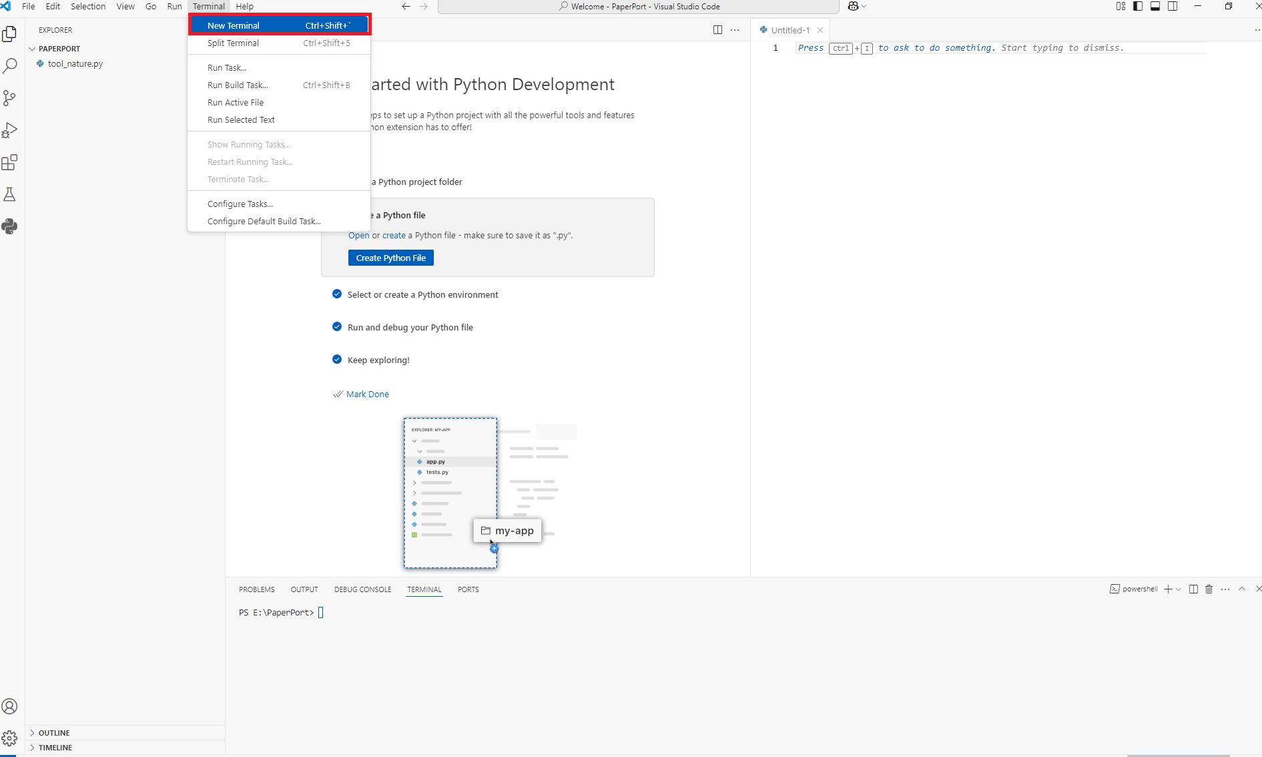The image size is (1262, 757).
Task: Open the Edit menu
Action: pyautogui.click(x=53, y=6)
